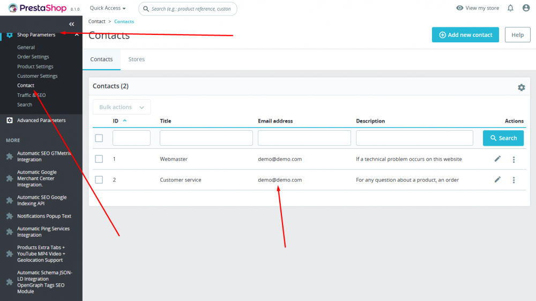Image resolution: width=536 pixels, height=301 pixels.
Task: Click the Description column header
Action: pyautogui.click(x=370, y=121)
